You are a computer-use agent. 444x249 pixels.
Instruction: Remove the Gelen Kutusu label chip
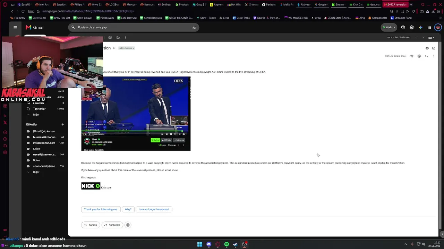133,48
